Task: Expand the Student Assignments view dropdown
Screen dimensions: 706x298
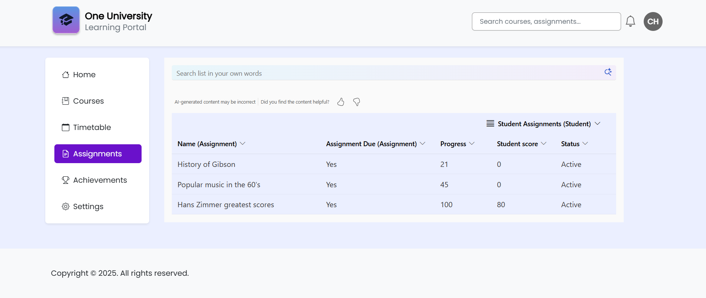Action: [598, 124]
